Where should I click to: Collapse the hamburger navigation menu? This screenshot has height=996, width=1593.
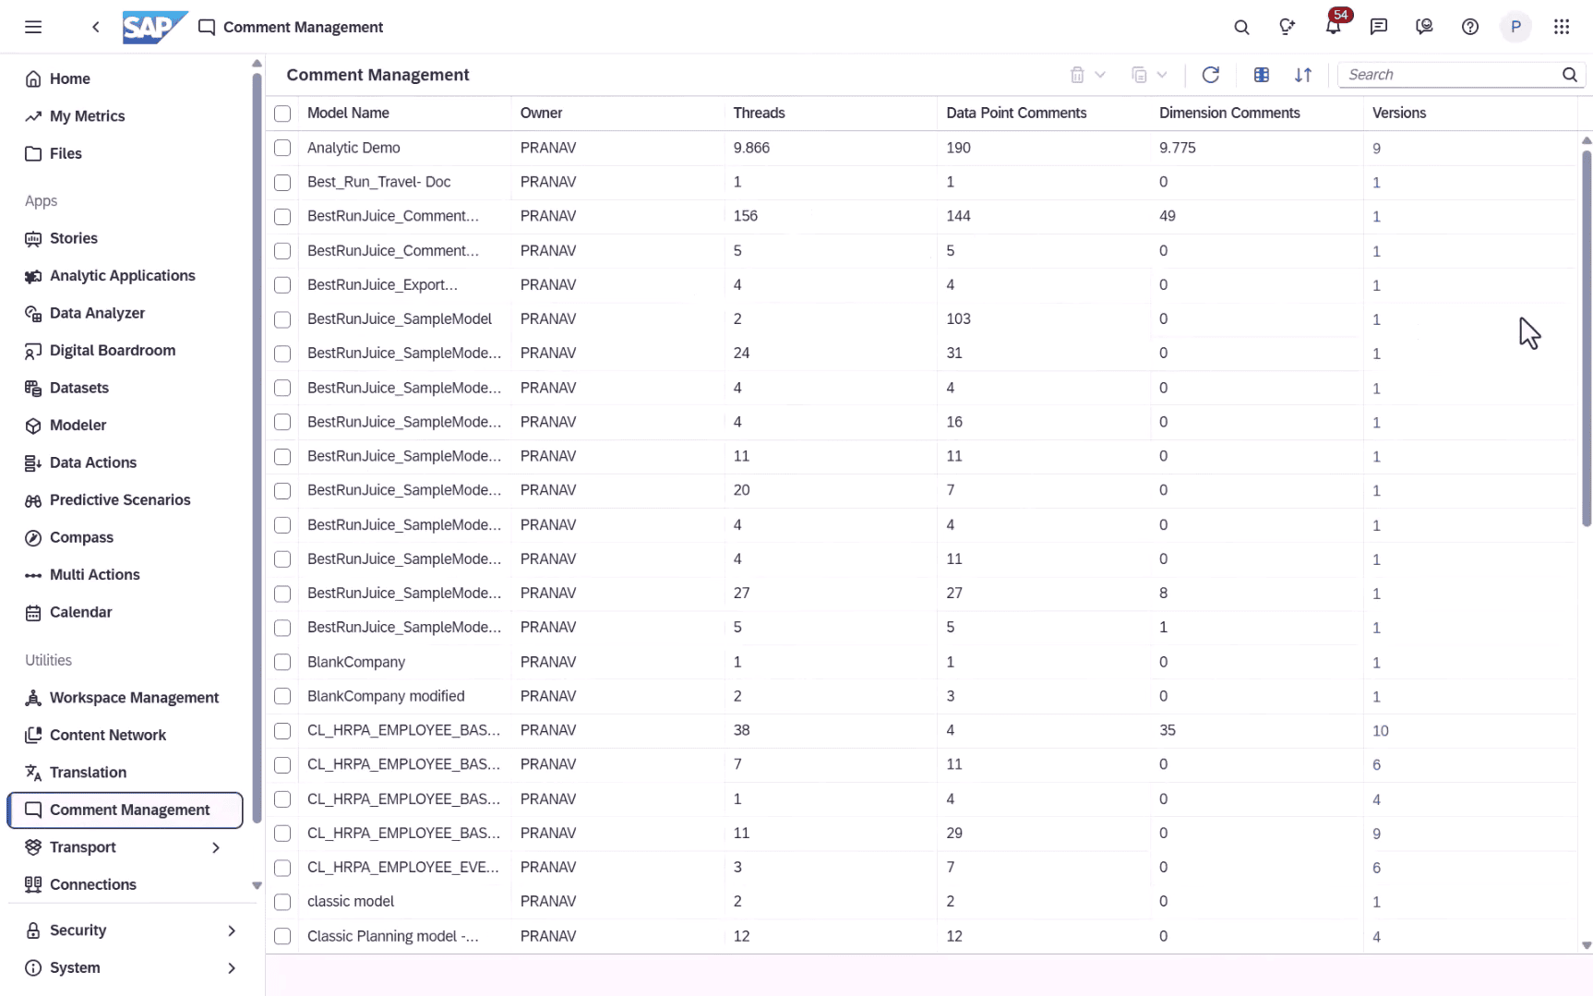[33, 27]
